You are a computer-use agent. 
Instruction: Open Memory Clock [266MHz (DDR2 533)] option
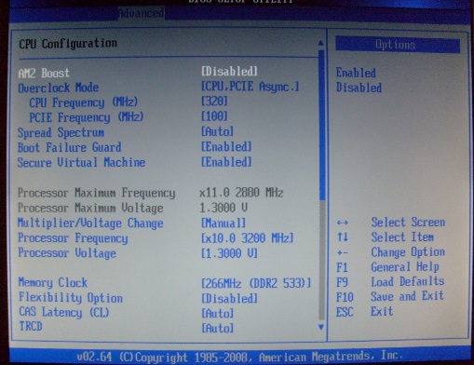[x=256, y=283]
